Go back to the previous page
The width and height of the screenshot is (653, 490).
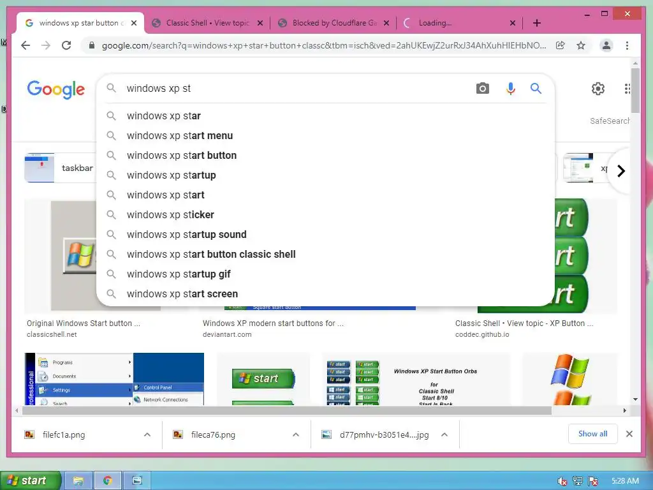pos(26,45)
